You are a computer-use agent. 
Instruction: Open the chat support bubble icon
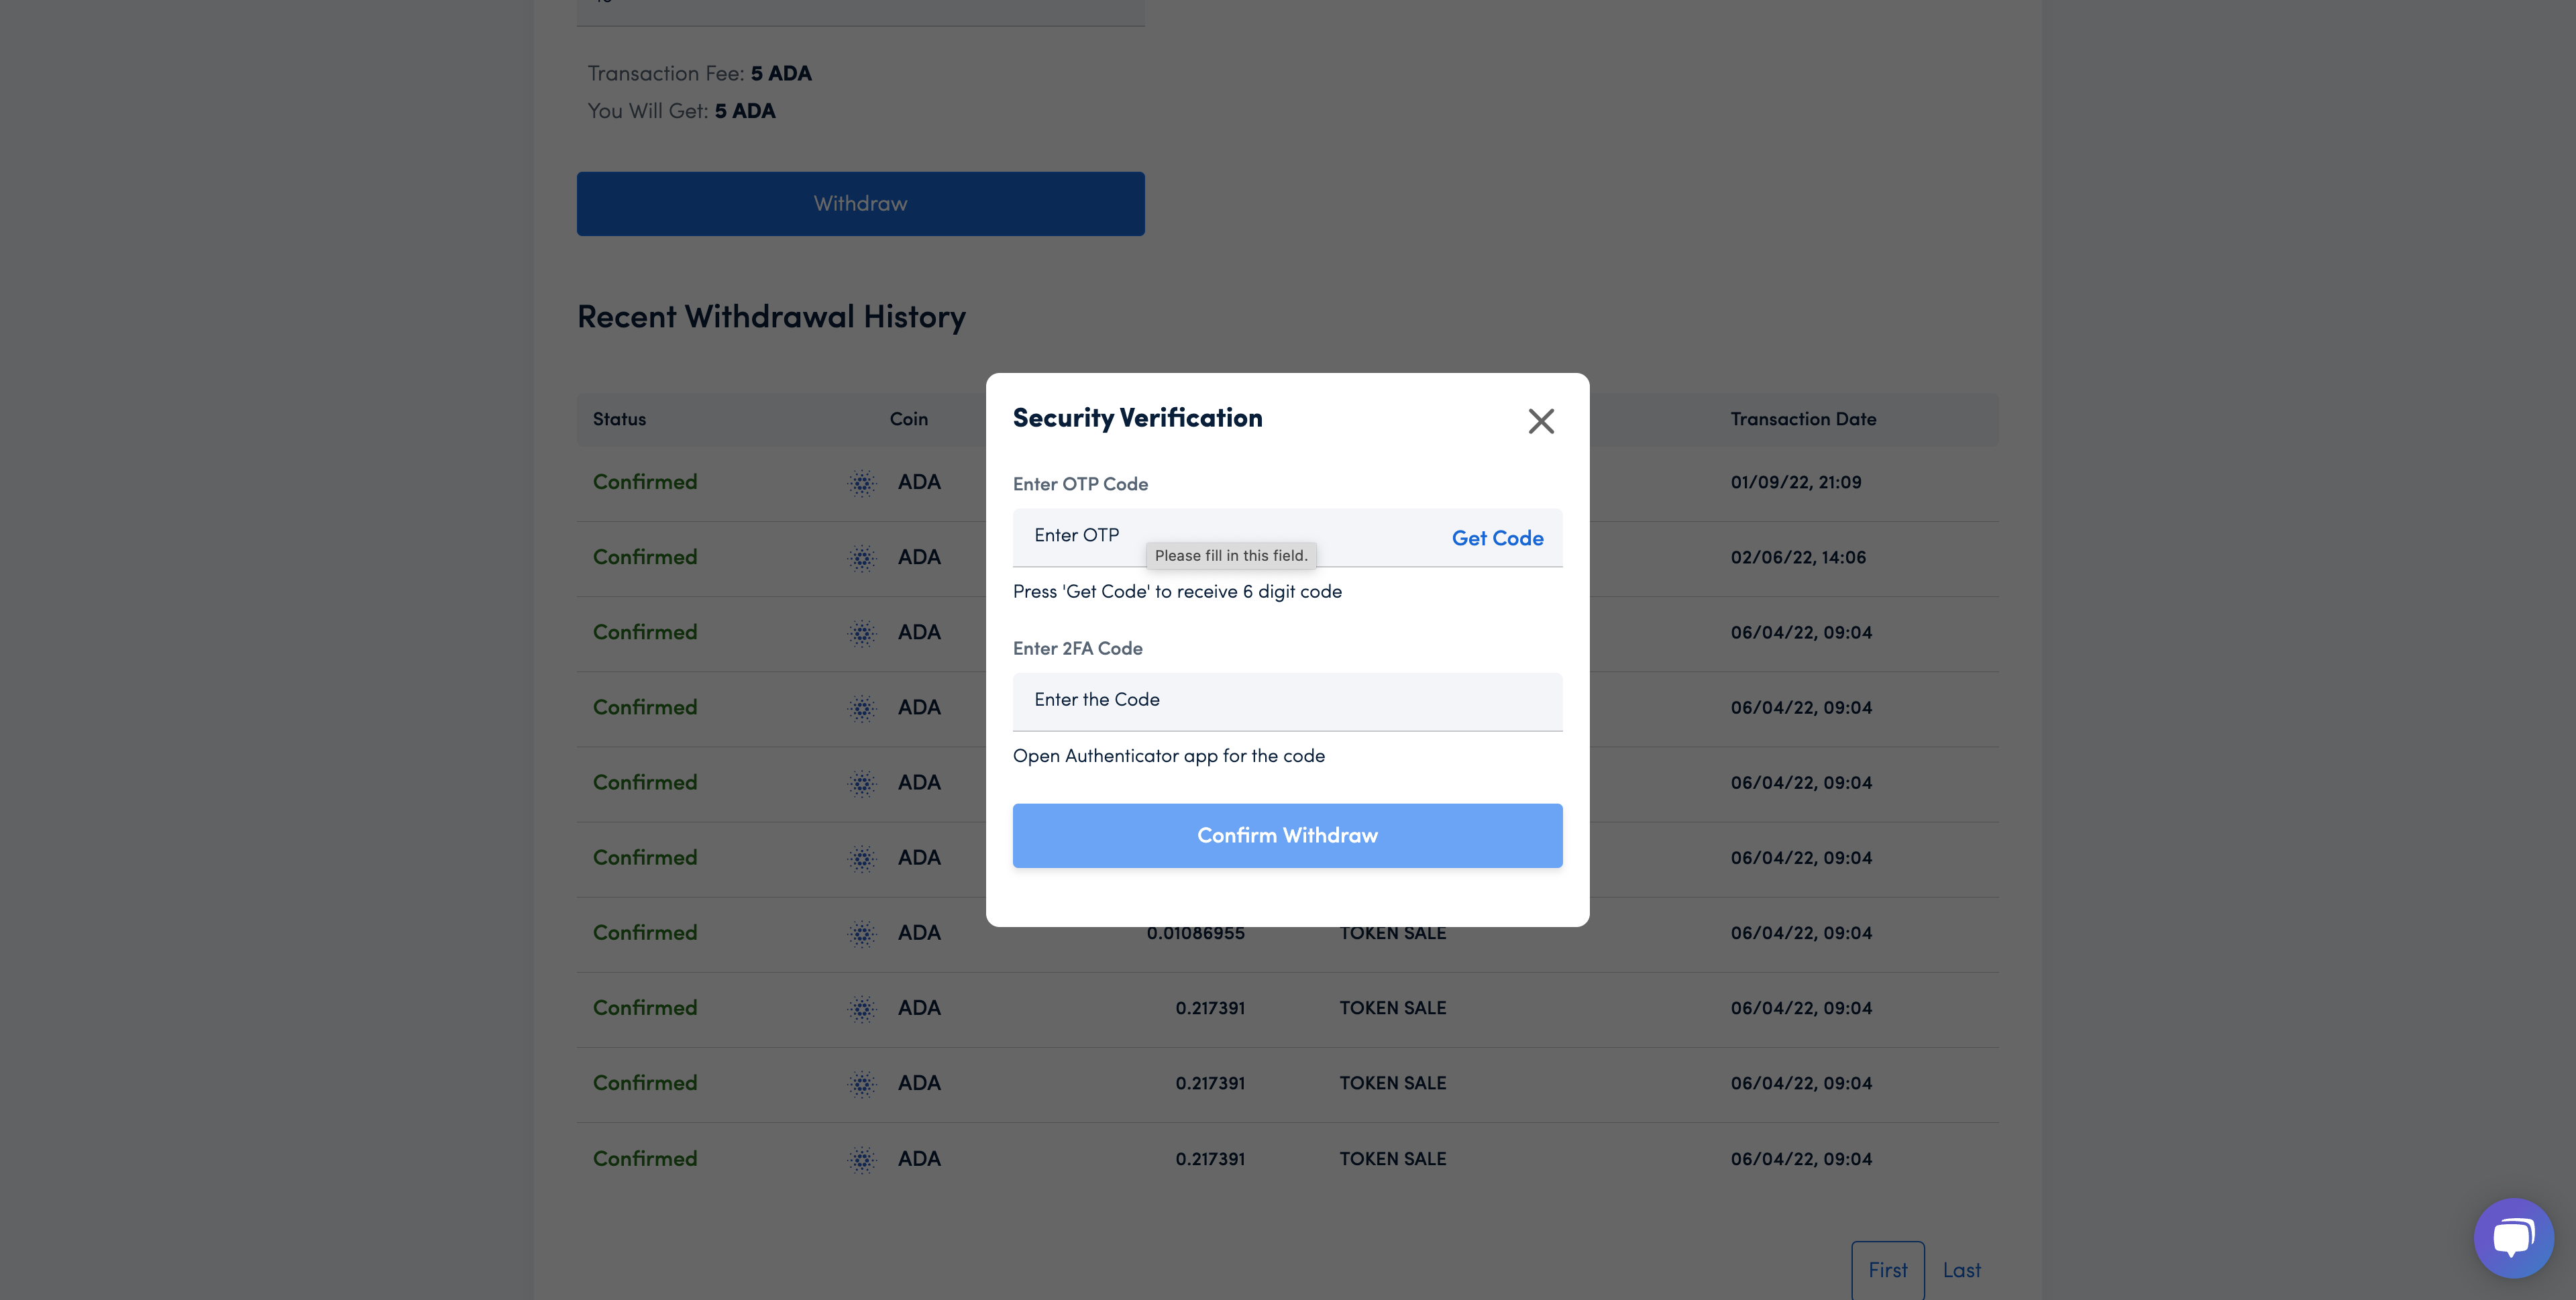click(2512, 1237)
